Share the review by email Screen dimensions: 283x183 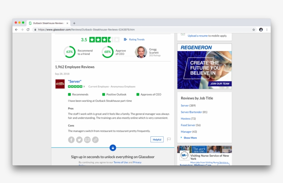click(87, 139)
